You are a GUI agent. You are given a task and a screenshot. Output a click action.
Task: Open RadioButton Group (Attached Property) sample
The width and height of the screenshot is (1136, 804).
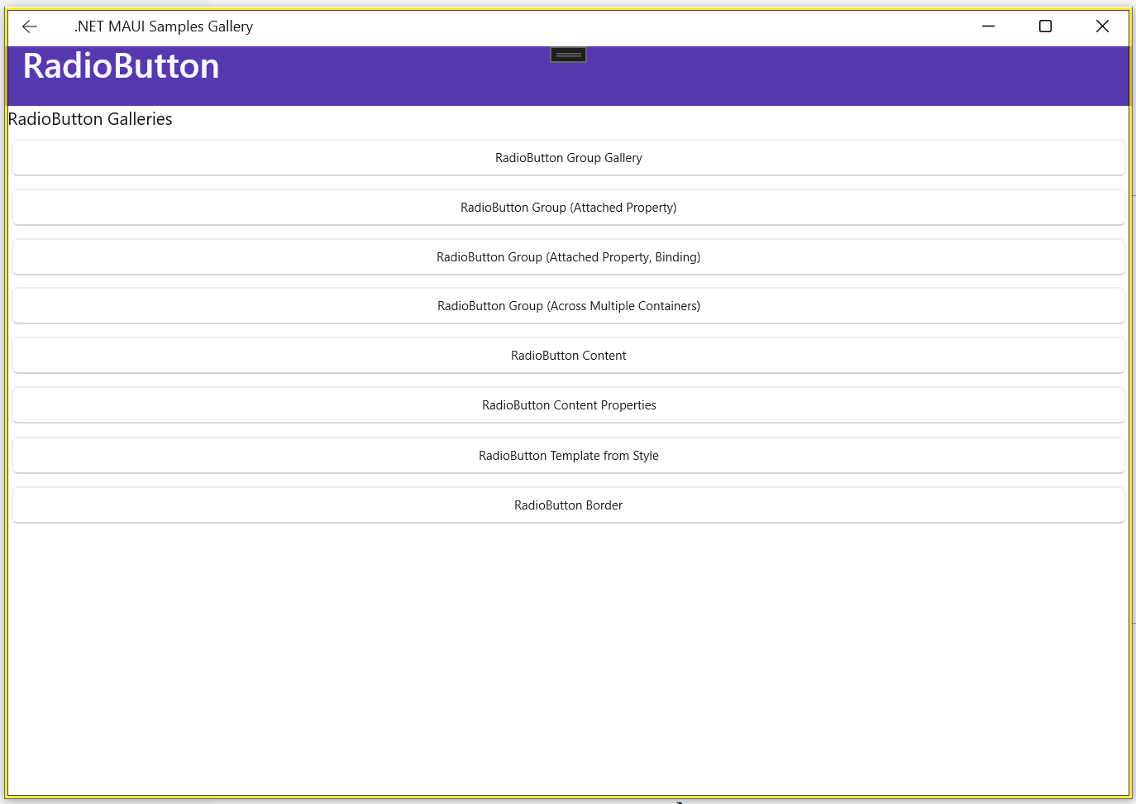[x=568, y=208]
